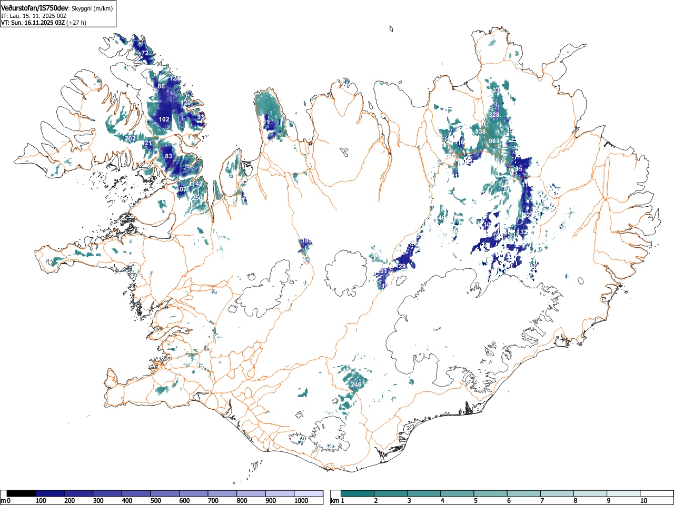
Task: Select the 5–6 km teal legend swatch
Action: click(x=491, y=493)
